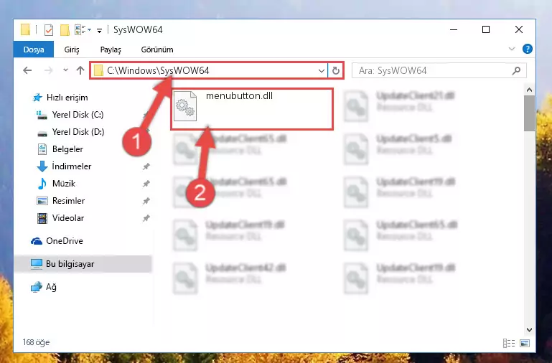Switch to Details view in status bar
This screenshot has height=363, width=552.
coord(509,343)
